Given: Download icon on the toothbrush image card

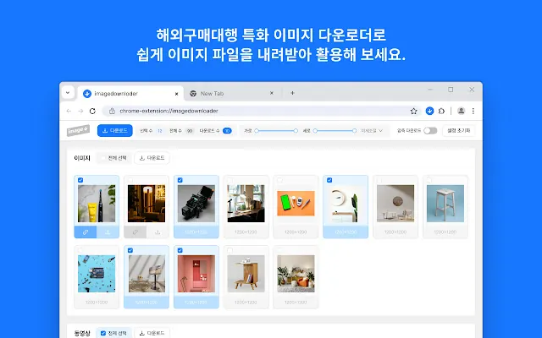Looking at the screenshot, I should click(x=108, y=232).
